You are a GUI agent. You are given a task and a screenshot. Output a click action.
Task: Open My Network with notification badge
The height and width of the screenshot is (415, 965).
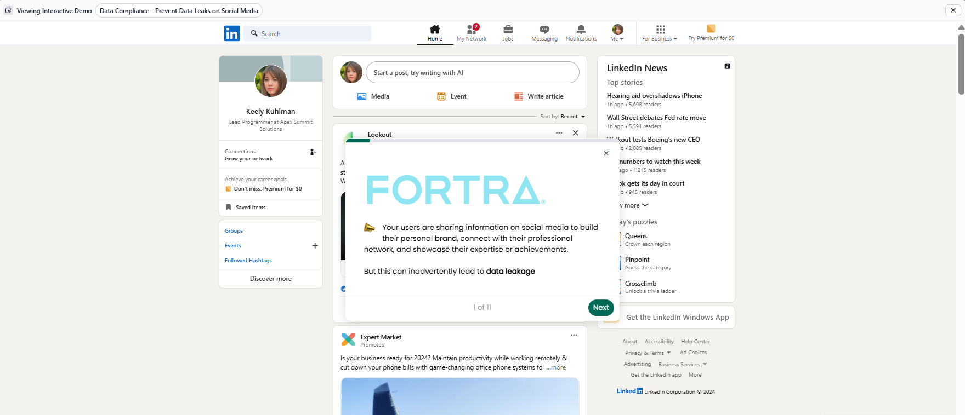(472, 33)
